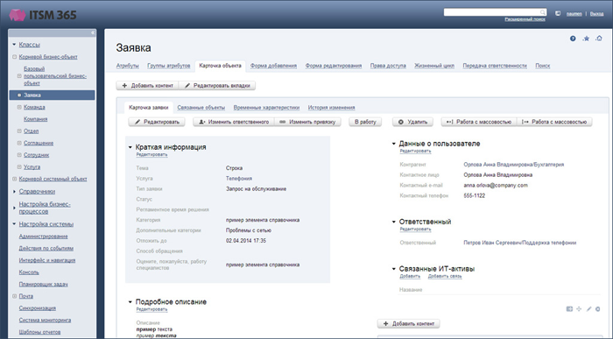This screenshot has height=339, width=613.
Task: Click the В работу button
Action: pos(365,122)
